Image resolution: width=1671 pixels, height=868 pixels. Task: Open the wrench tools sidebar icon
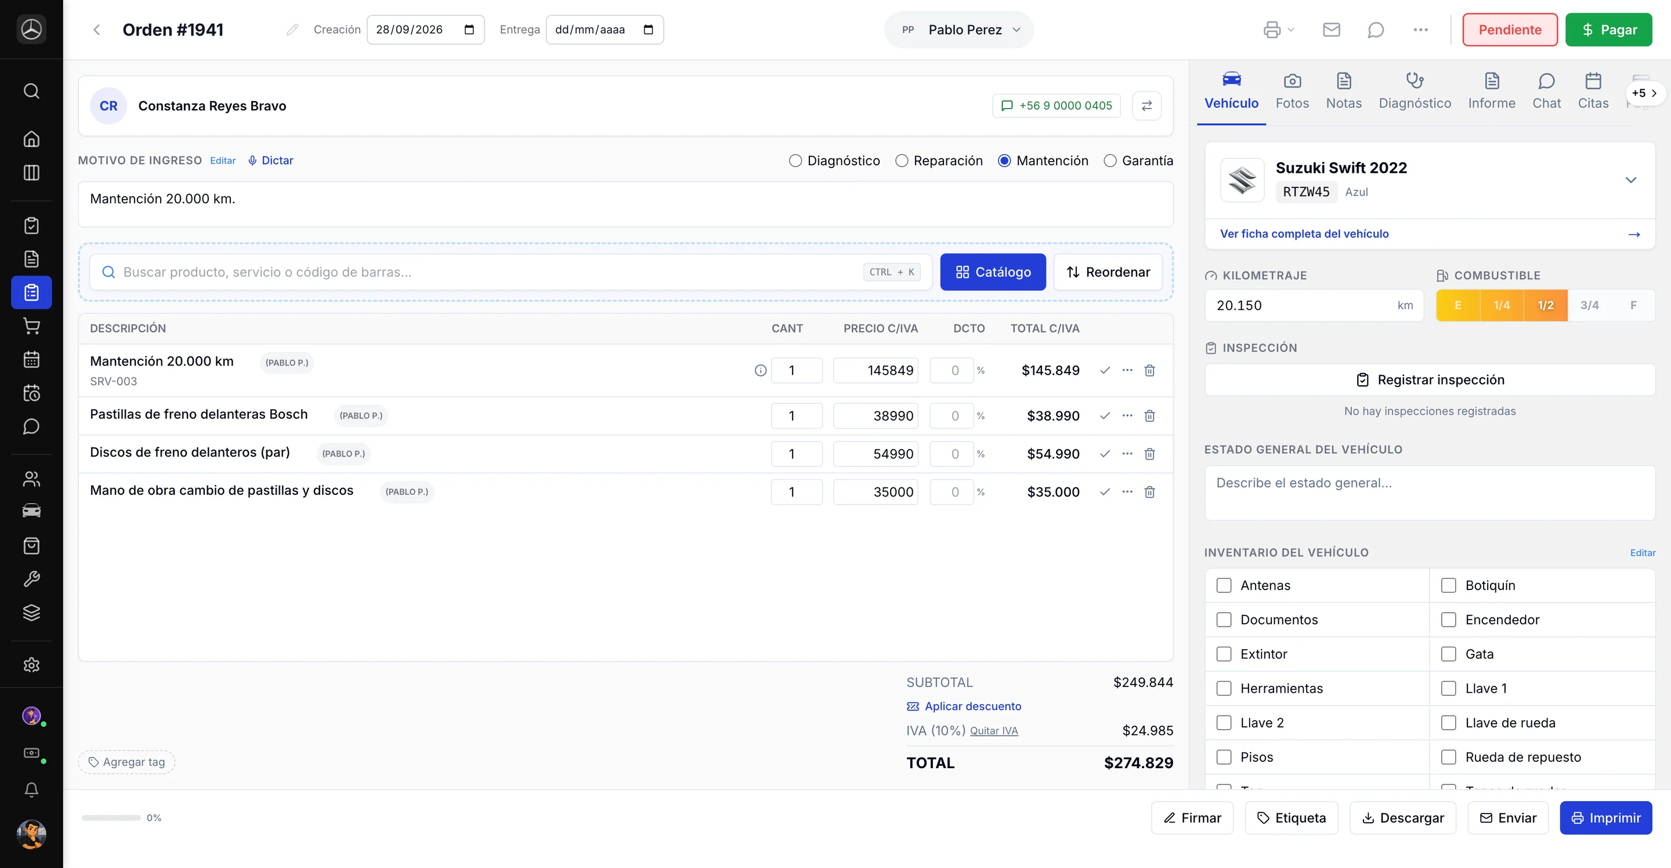coord(31,578)
